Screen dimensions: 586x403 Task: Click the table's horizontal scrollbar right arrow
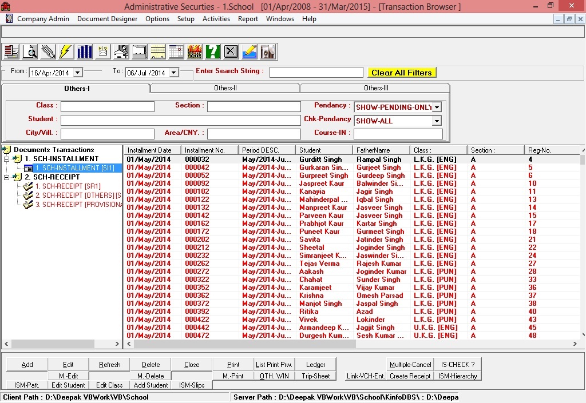(x=575, y=344)
